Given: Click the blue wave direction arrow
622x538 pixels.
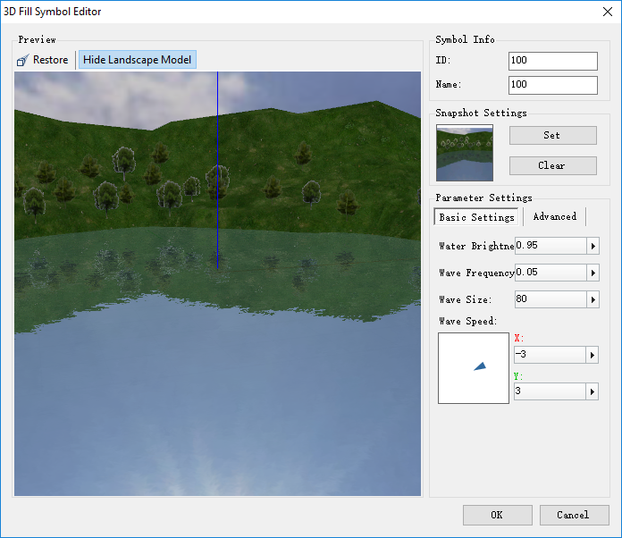Looking at the screenshot, I should coord(480,366).
